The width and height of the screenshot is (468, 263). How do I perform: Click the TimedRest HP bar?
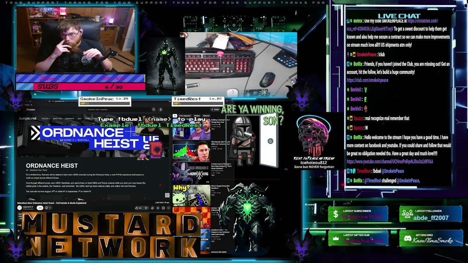click(x=198, y=103)
